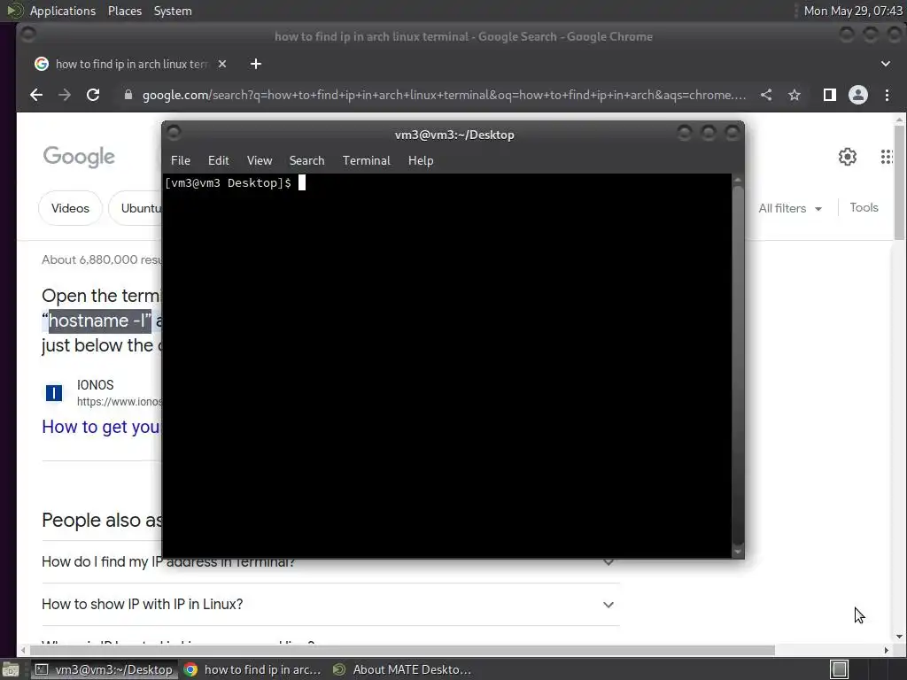Click the MATE menu icon in top panel
The width and height of the screenshot is (907, 680).
click(x=14, y=11)
